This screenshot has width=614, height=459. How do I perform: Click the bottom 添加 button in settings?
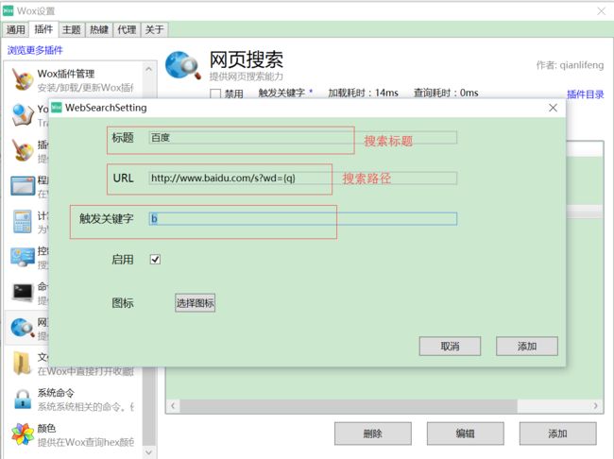(558, 433)
